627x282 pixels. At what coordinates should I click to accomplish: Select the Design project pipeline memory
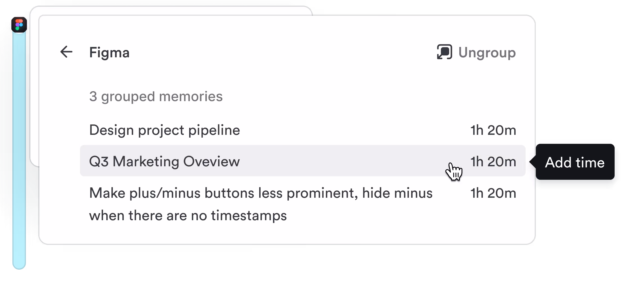(x=164, y=130)
